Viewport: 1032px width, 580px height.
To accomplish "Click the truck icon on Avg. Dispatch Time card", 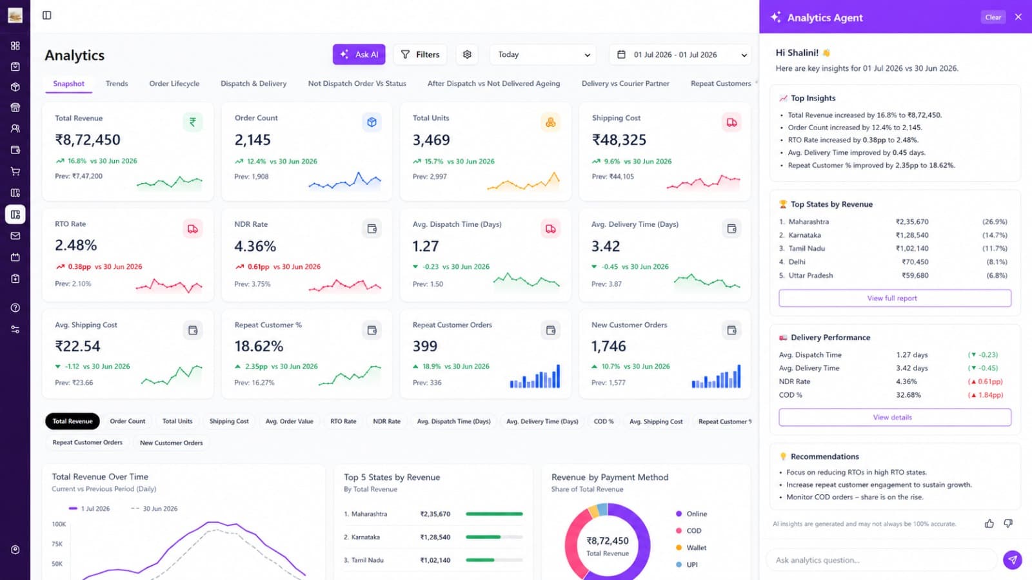I will (551, 229).
